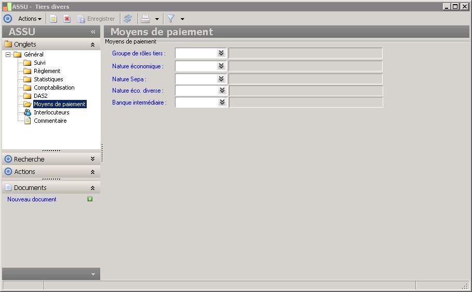Open Banque intermédiaire dropdown
The image size is (472, 292).
click(x=222, y=102)
